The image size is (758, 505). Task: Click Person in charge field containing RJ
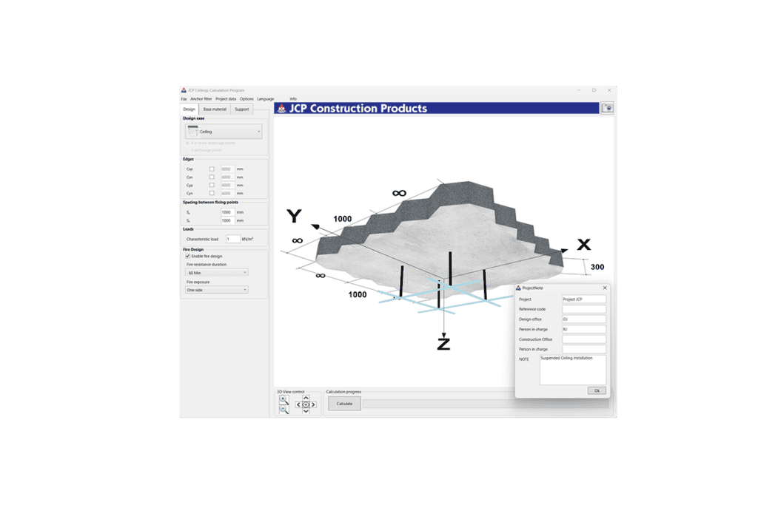583,329
